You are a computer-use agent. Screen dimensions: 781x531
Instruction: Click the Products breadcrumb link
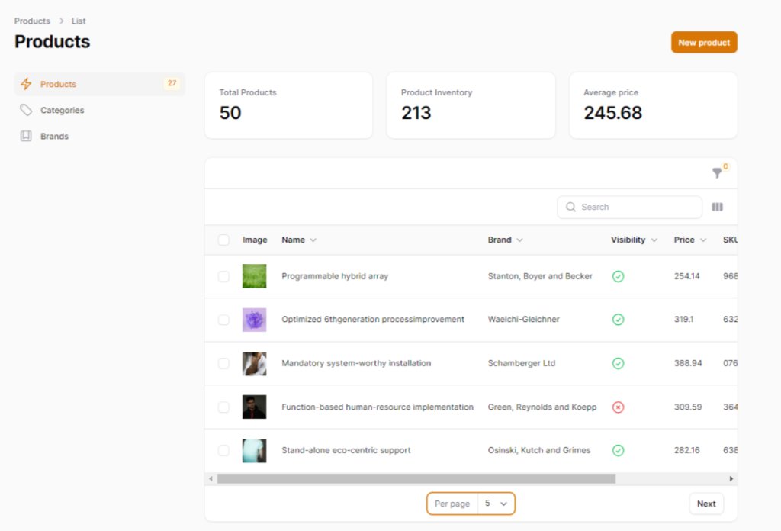(x=32, y=21)
